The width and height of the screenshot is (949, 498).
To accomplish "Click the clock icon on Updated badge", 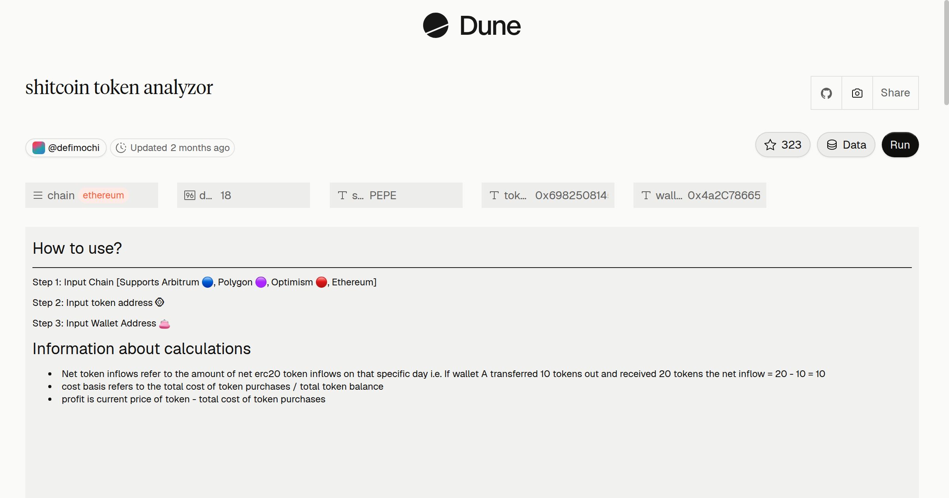I will pyautogui.click(x=121, y=148).
